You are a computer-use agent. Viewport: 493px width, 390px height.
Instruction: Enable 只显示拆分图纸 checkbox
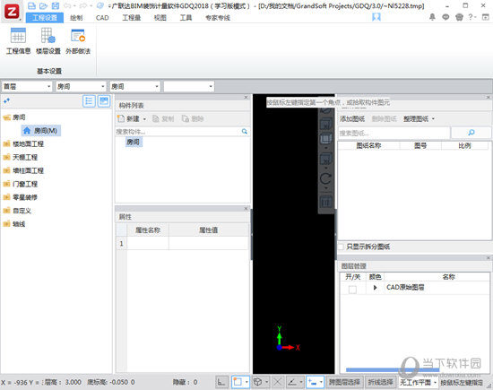tap(341, 247)
